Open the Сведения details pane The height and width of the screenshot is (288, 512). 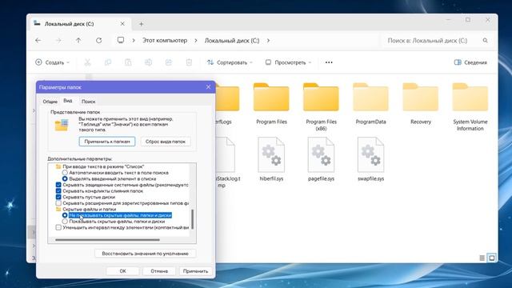470,62
